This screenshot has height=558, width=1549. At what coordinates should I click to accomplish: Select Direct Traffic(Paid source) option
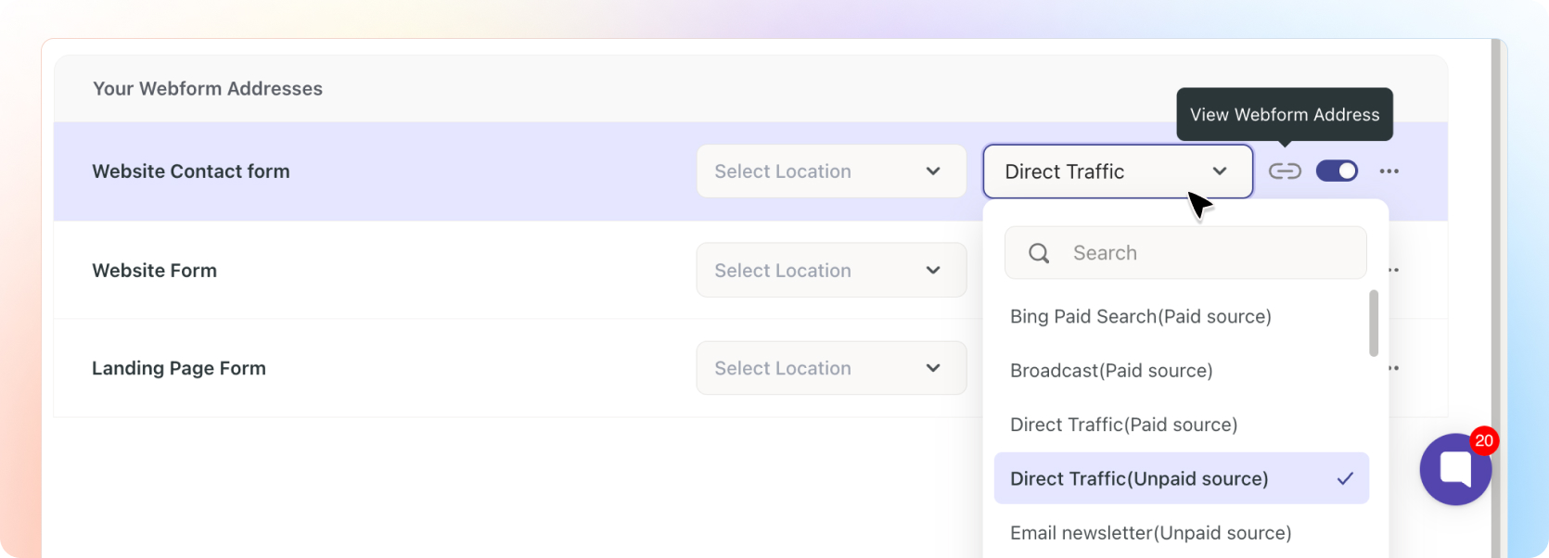point(1123,425)
